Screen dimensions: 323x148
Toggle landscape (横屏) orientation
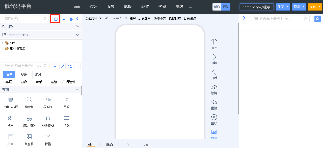click(132, 18)
